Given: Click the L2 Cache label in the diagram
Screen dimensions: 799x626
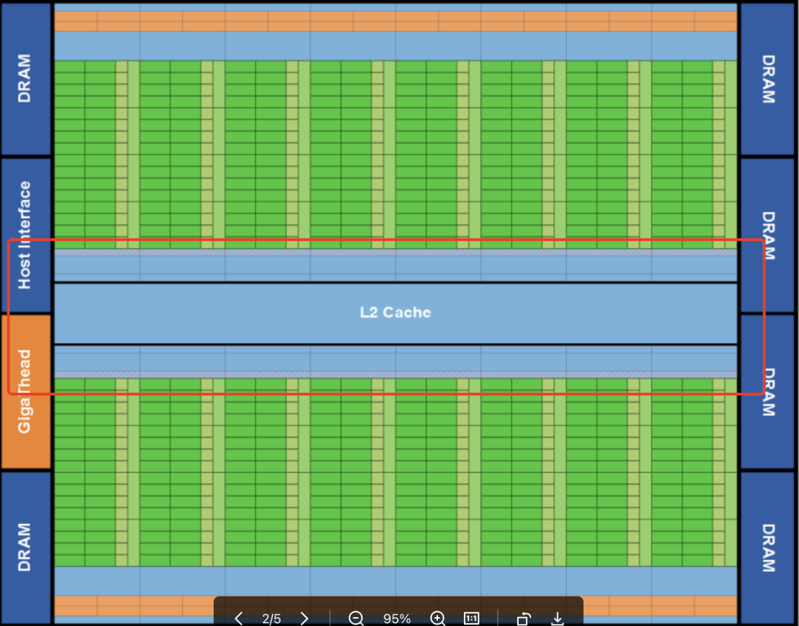Looking at the screenshot, I should [395, 312].
